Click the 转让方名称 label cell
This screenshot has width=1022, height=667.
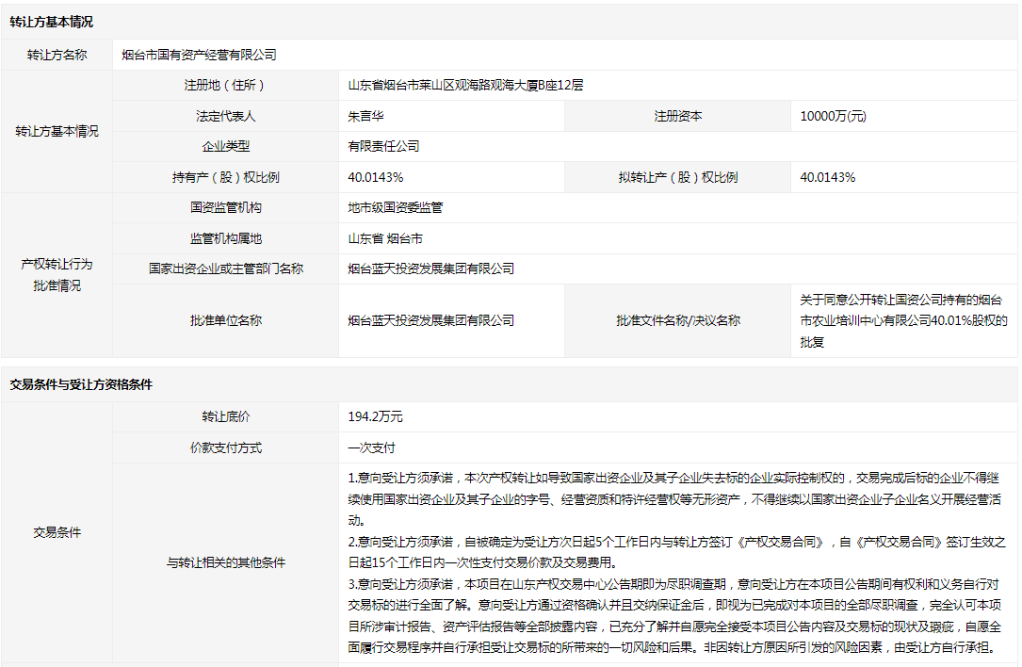click(x=57, y=56)
